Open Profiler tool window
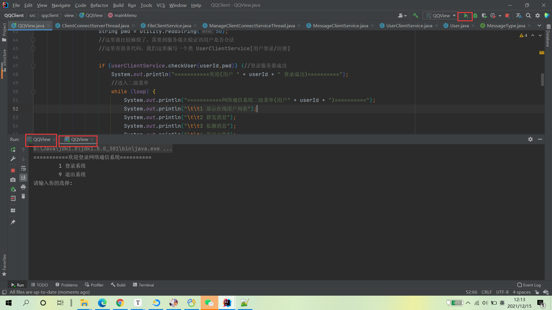The image size is (552, 310). point(94,285)
